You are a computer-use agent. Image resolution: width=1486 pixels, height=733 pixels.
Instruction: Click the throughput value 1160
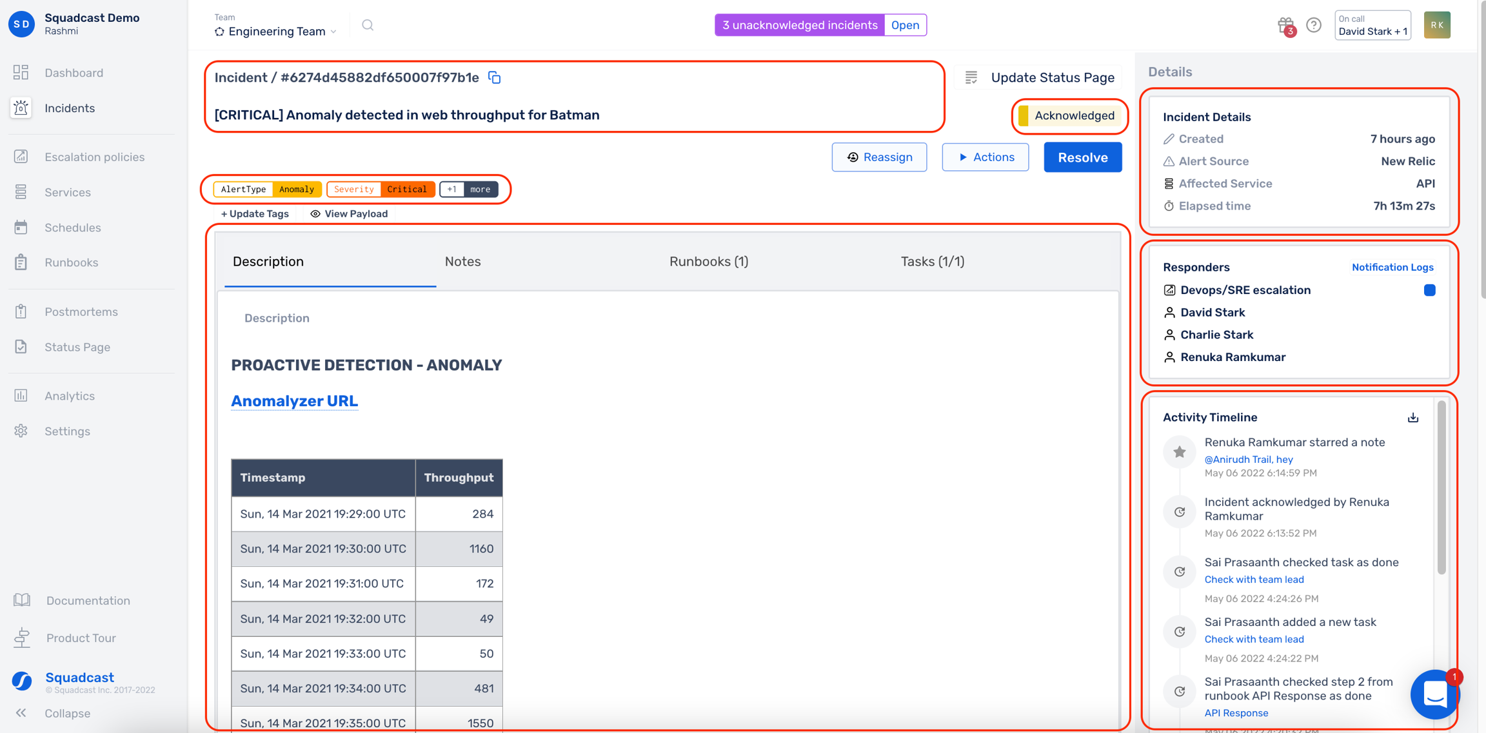(481, 549)
